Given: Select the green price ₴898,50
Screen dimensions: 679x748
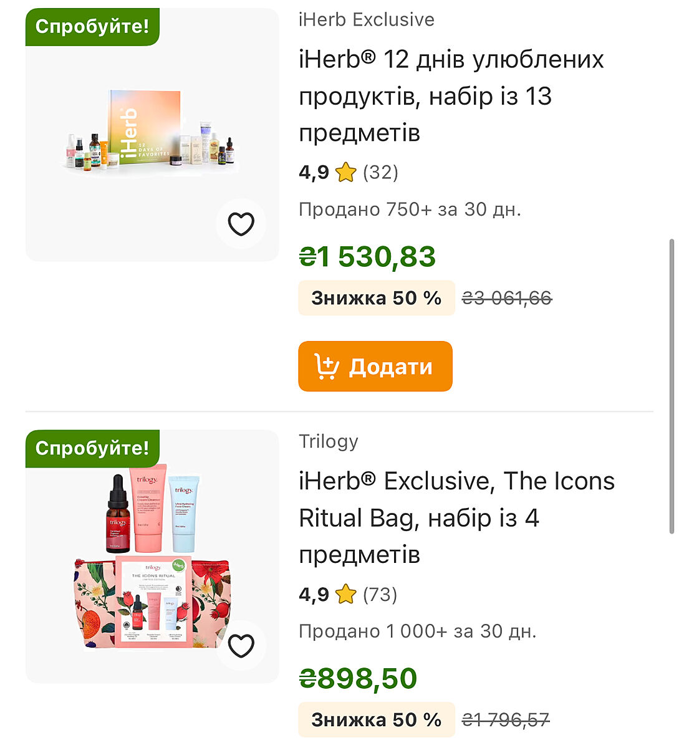Looking at the screenshot, I should point(359,678).
